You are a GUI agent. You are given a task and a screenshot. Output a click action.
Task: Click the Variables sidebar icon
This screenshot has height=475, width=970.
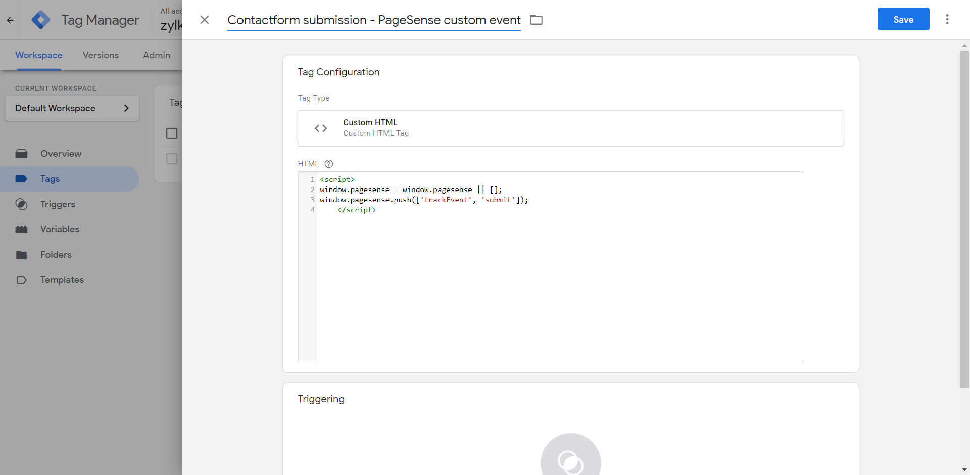tap(21, 229)
